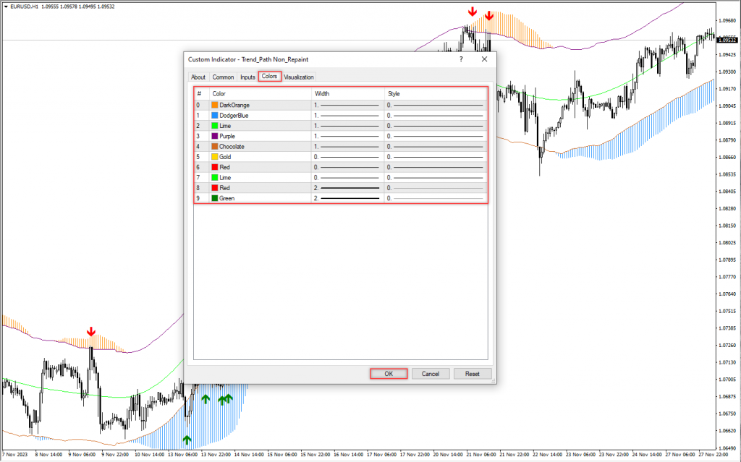The height and width of the screenshot is (462, 741).
Task: Click the DarkOrange color swatch in row 0
Action: (215, 105)
